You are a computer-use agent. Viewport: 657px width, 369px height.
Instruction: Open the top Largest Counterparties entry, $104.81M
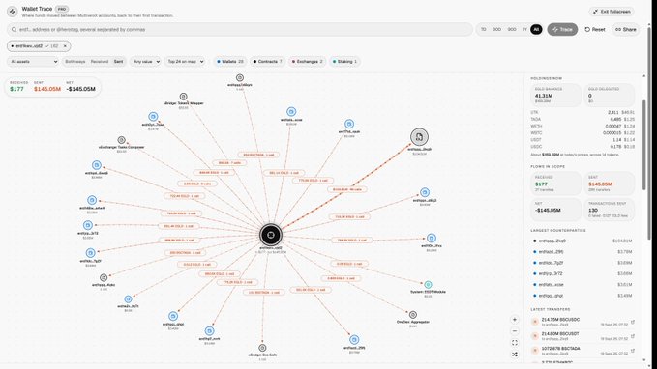(x=582, y=241)
